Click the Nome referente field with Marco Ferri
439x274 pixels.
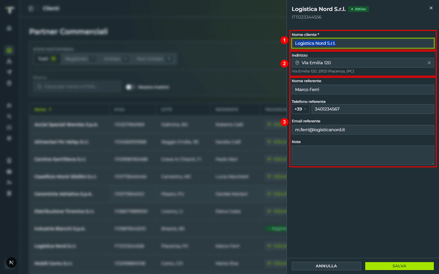[363, 90]
